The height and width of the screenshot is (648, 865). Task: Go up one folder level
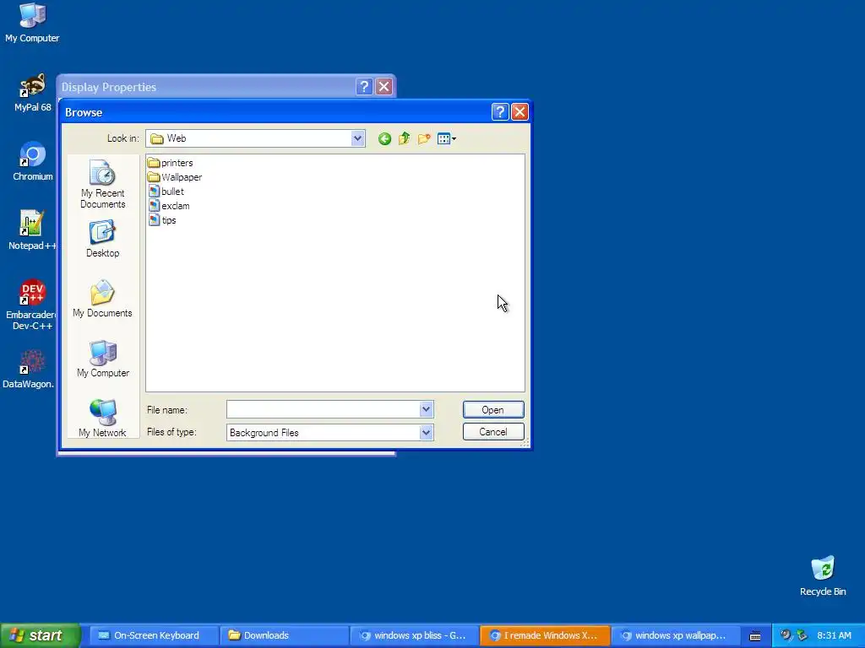pos(405,138)
